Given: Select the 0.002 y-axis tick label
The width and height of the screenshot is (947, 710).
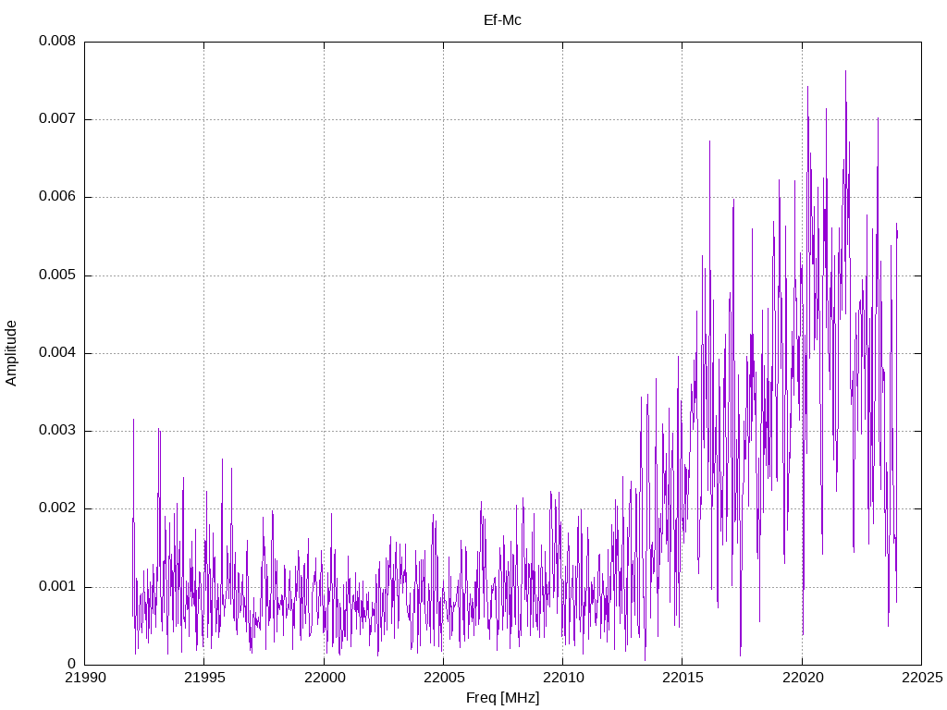Looking at the screenshot, I should click(56, 508).
